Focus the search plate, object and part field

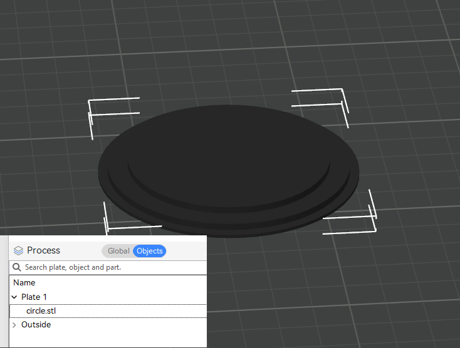107,267
